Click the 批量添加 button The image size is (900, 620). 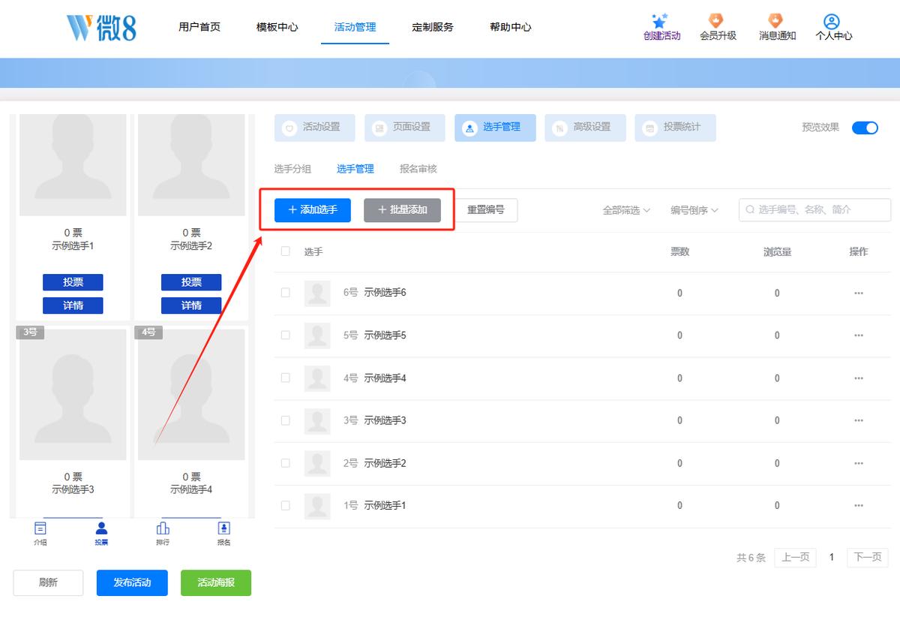coord(402,210)
